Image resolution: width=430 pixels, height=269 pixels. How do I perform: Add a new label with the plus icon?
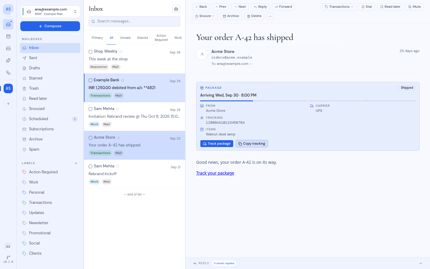click(x=76, y=163)
